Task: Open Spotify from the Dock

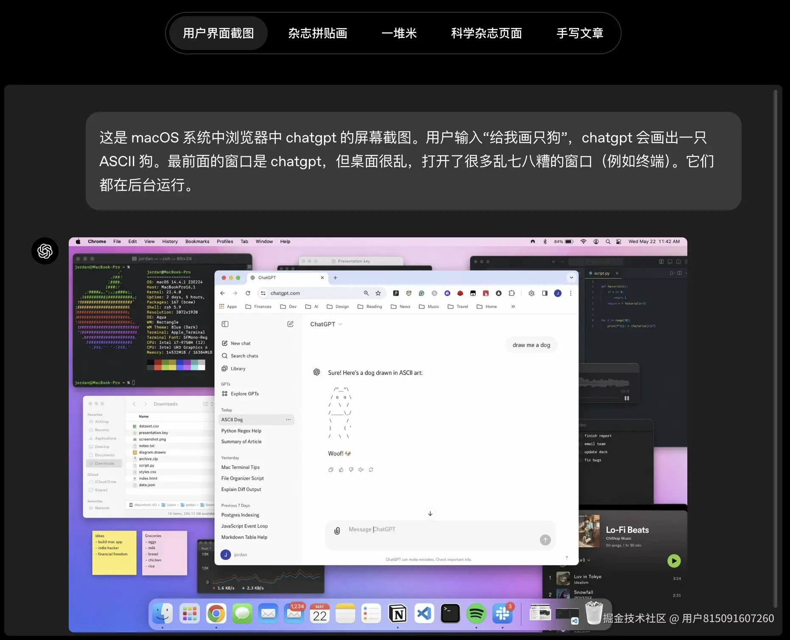Action: 476,613
